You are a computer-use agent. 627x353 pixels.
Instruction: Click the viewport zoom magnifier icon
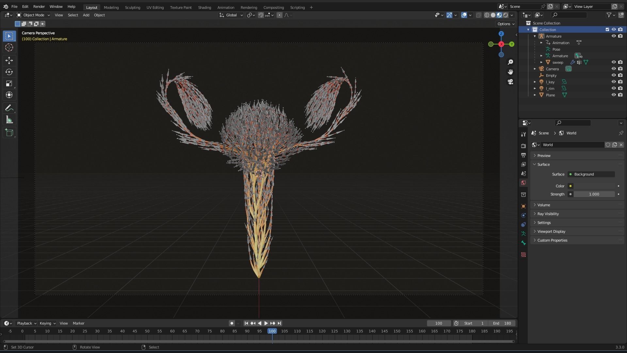point(510,62)
